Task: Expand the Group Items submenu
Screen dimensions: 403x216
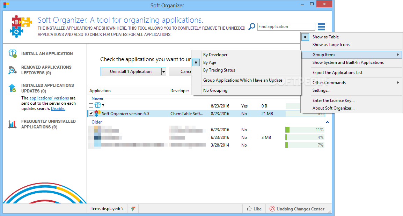Action: click(351, 55)
